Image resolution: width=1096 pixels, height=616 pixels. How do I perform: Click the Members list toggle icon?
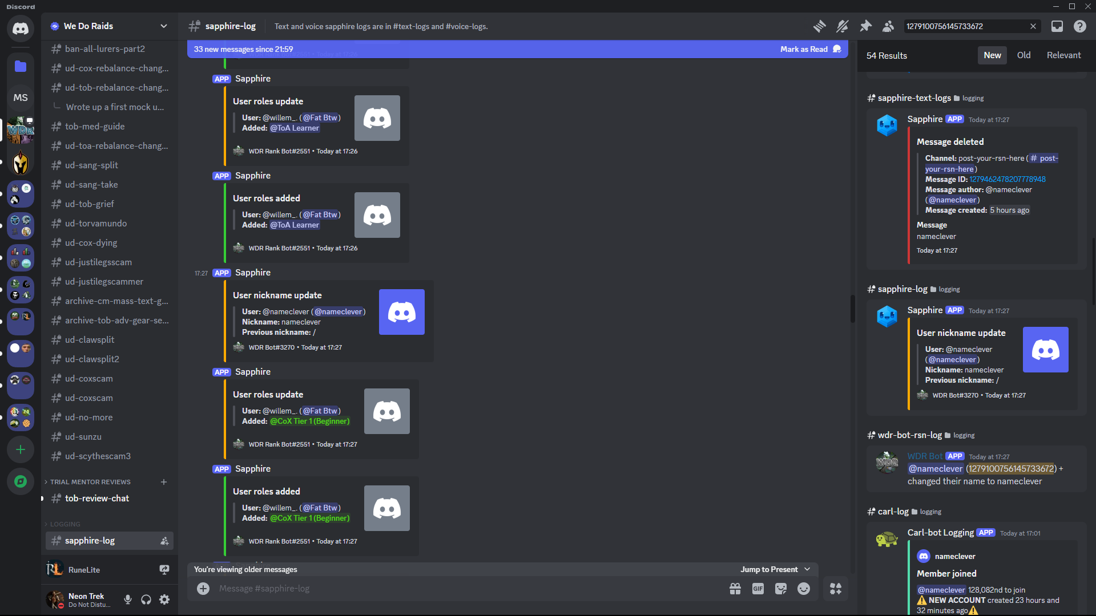[890, 26]
